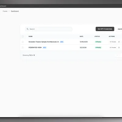Sort by the DATE column header

click(x=81, y=36)
